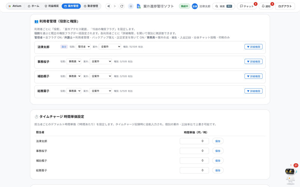The image size is (300, 187).
Task: Expand 詳細権限 for 補助楓子
Action: point(253,76)
